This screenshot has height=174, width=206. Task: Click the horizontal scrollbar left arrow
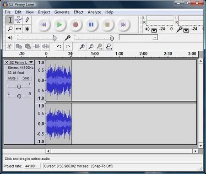click(48, 151)
